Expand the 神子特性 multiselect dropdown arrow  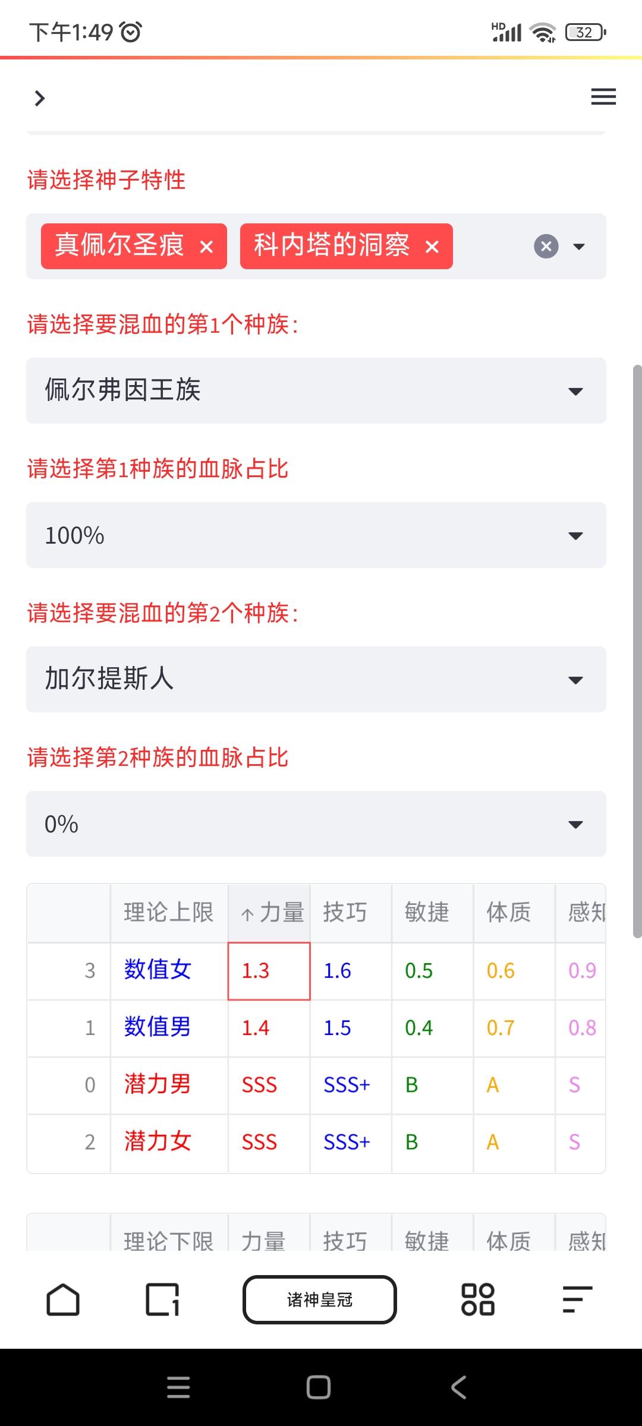pyautogui.click(x=578, y=246)
